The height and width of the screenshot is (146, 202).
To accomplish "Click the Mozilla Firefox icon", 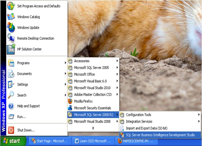I will point(70,101).
